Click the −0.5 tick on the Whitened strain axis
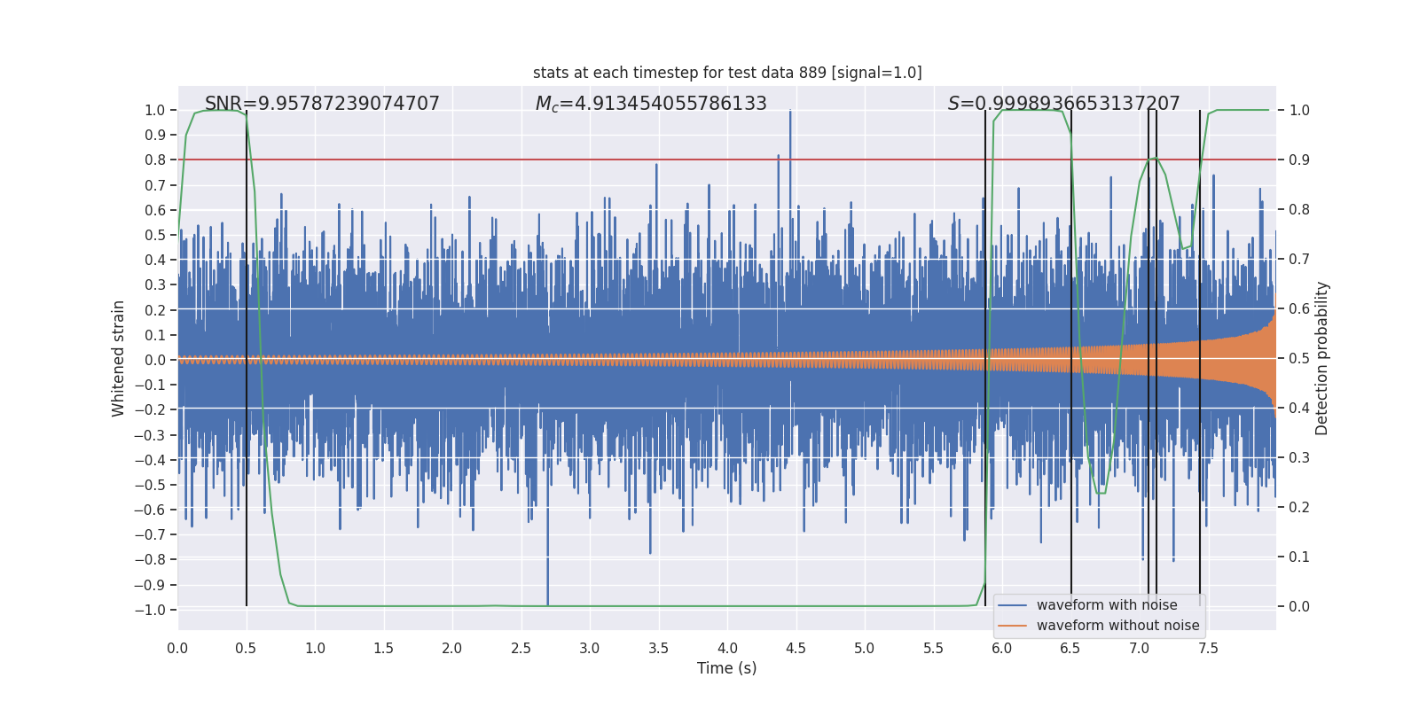This screenshot has width=1419, height=709. pyautogui.click(x=150, y=485)
